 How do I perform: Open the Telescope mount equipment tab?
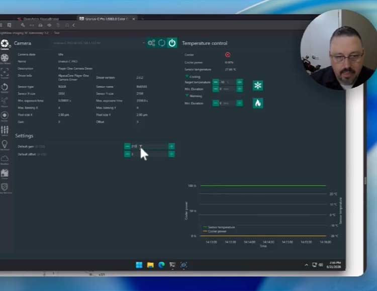(5, 102)
